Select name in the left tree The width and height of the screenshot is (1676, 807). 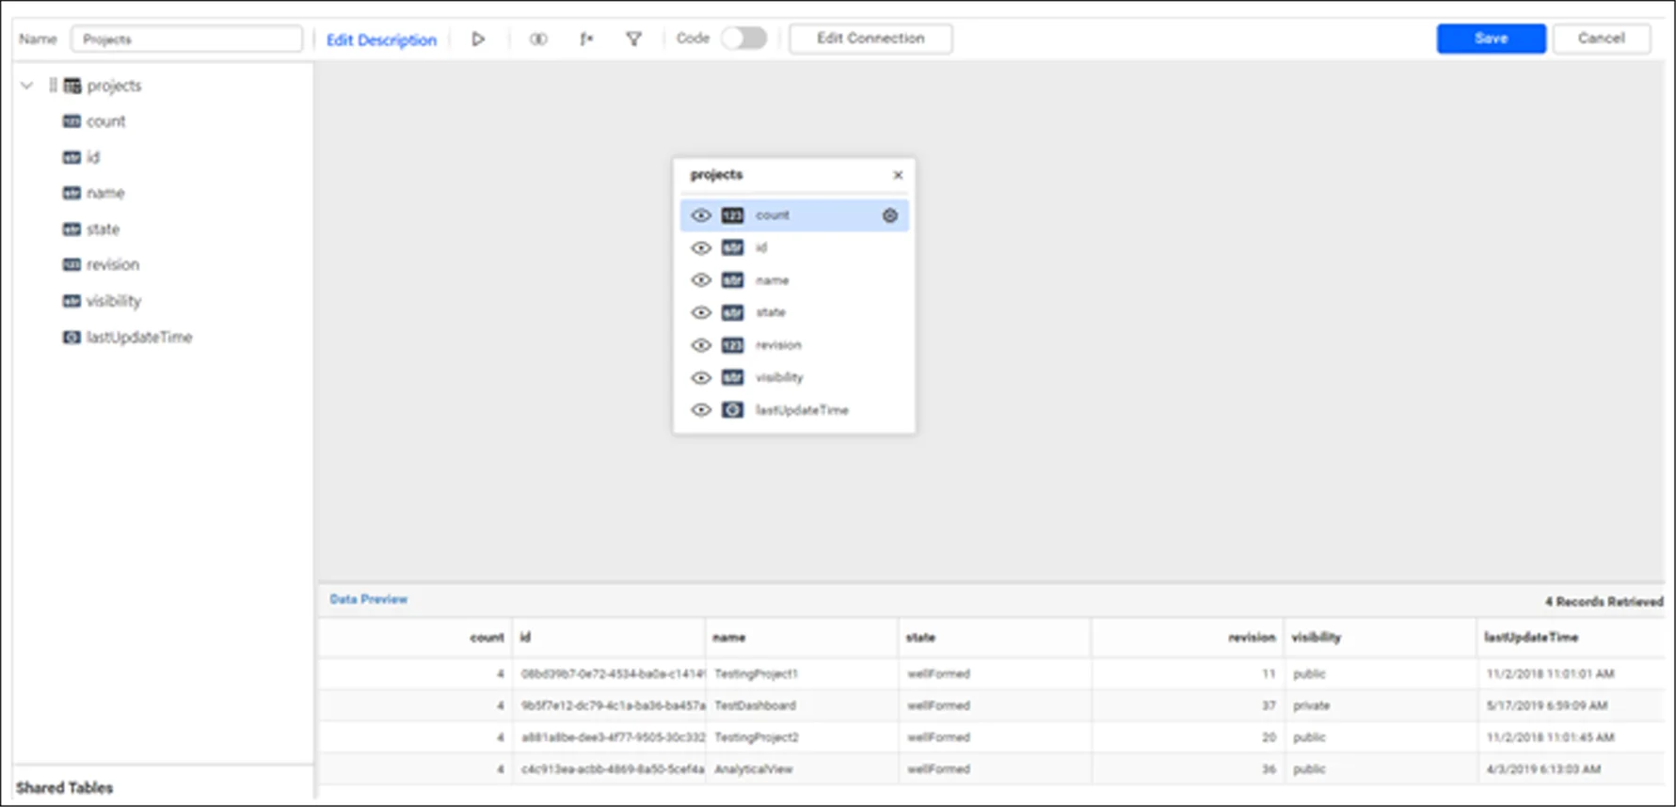point(105,193)
